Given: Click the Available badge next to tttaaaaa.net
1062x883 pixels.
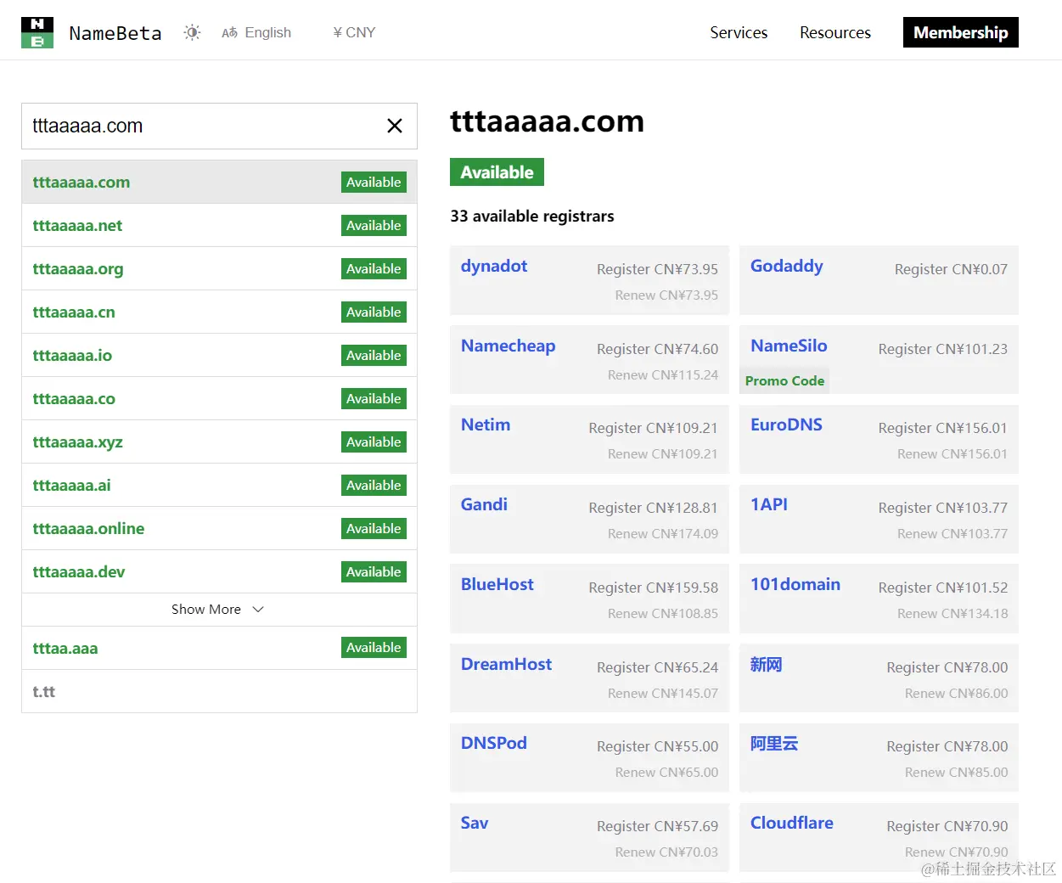Looking at the screenshot, I should click(374, 225).
